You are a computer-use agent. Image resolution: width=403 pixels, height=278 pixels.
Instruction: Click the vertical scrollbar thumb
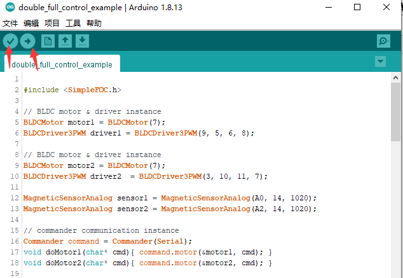395,112
